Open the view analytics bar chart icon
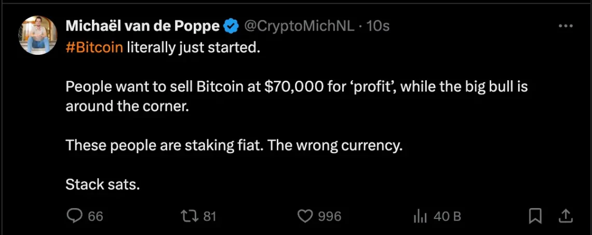The image size is (592, 235). click(420, 216)
